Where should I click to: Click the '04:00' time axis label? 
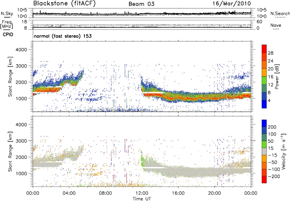click(x=69, y=193)
